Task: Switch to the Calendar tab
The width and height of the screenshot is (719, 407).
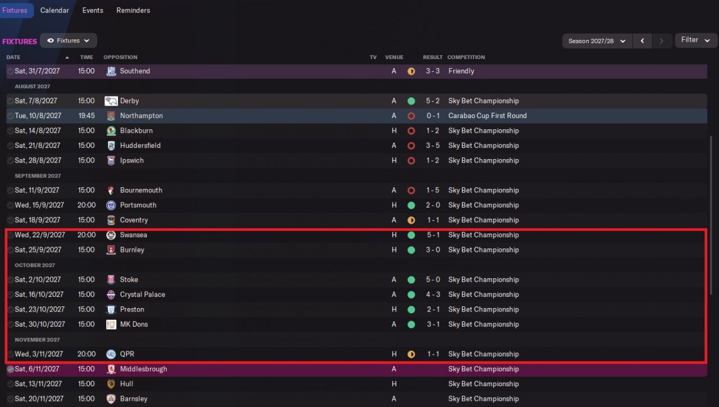Action: point(54,10)
